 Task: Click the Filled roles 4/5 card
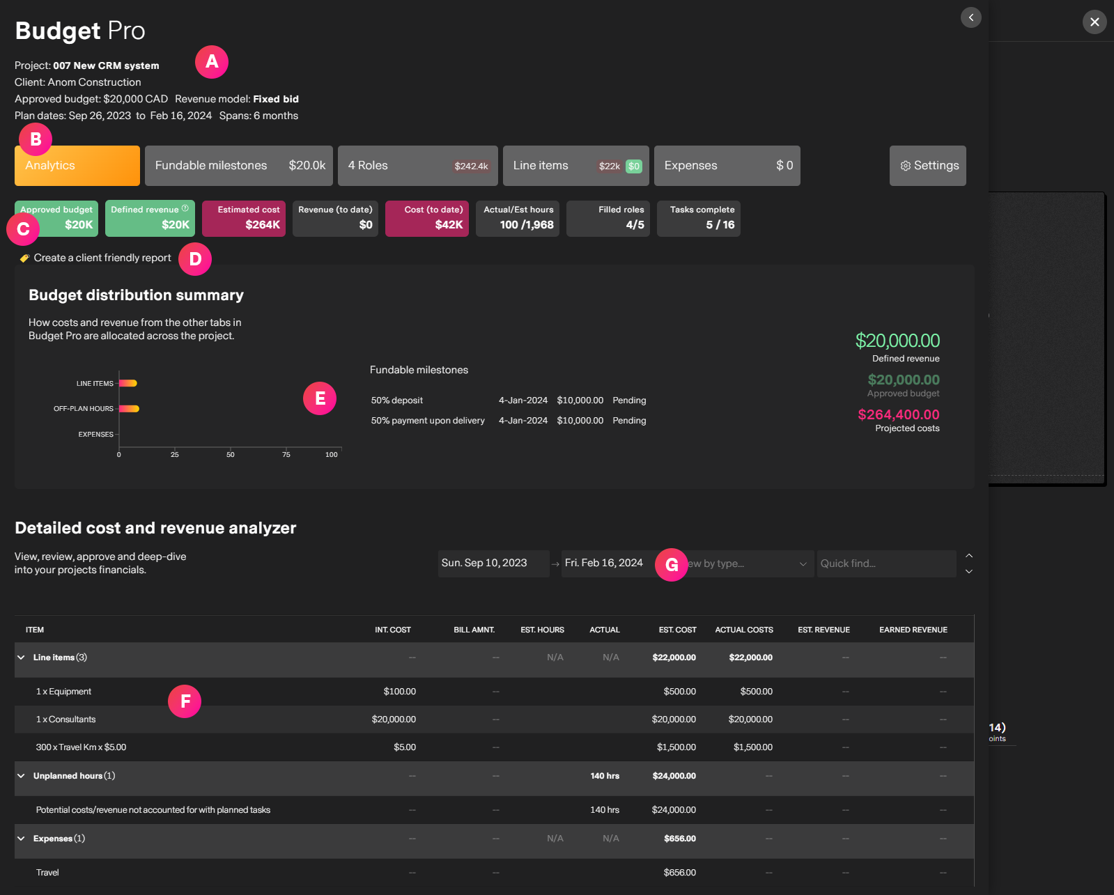(x=608, y=219)
